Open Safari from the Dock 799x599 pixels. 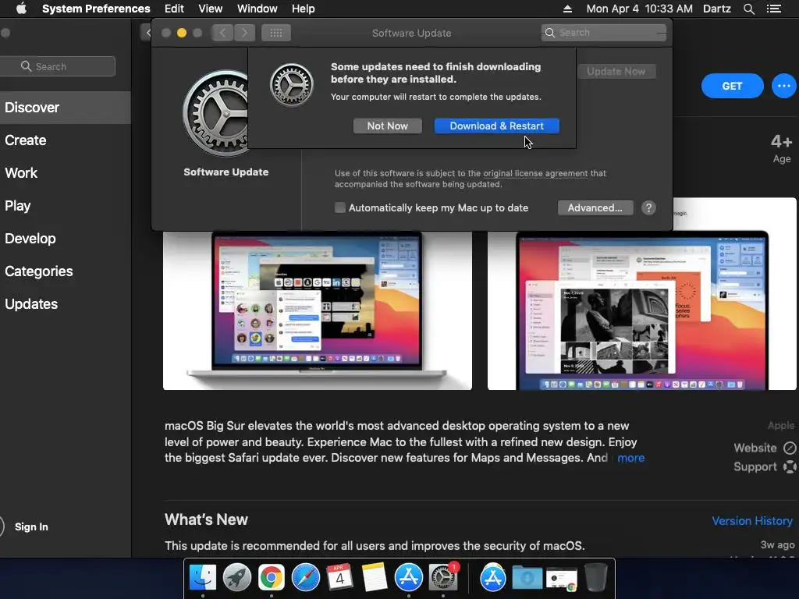(305, 578)
